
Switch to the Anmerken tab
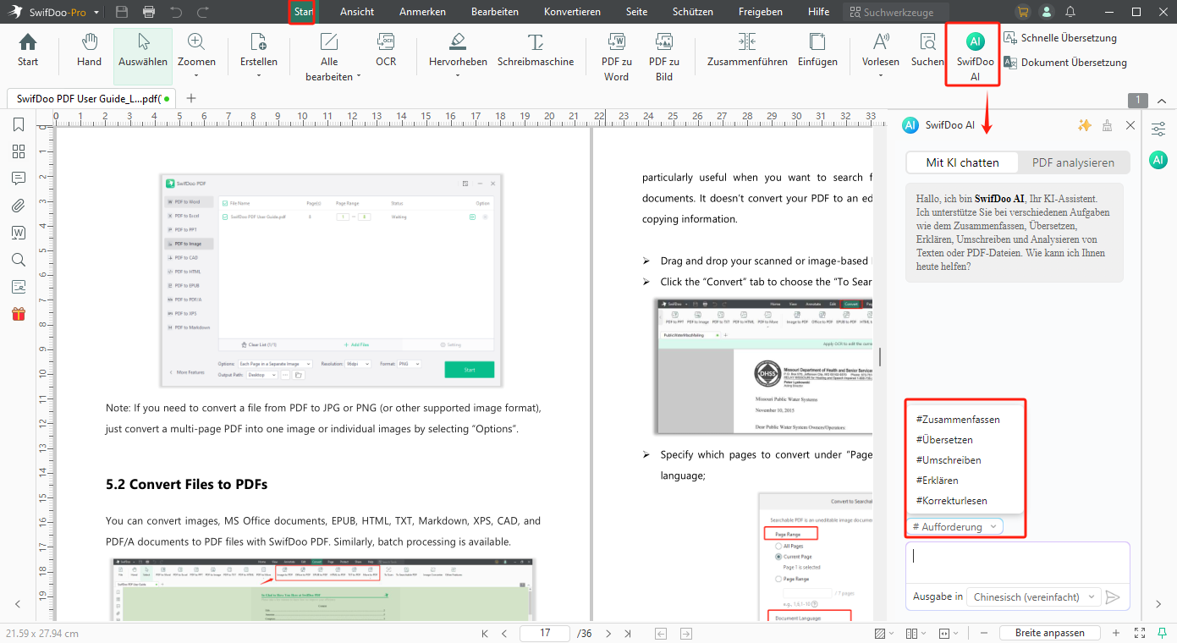[422, 12]
